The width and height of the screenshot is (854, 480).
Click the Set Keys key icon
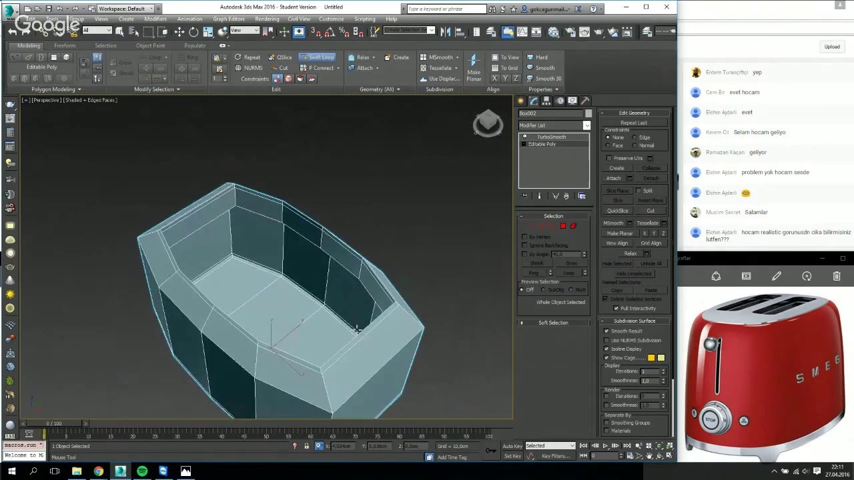491,451
